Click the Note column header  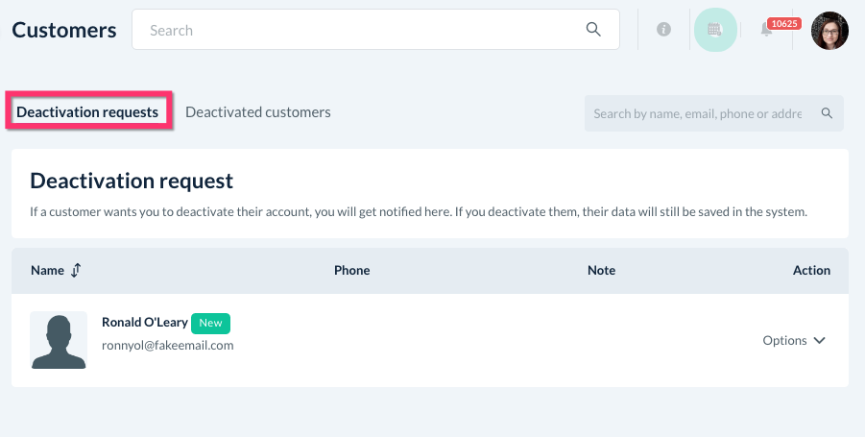tap(601, 271)
